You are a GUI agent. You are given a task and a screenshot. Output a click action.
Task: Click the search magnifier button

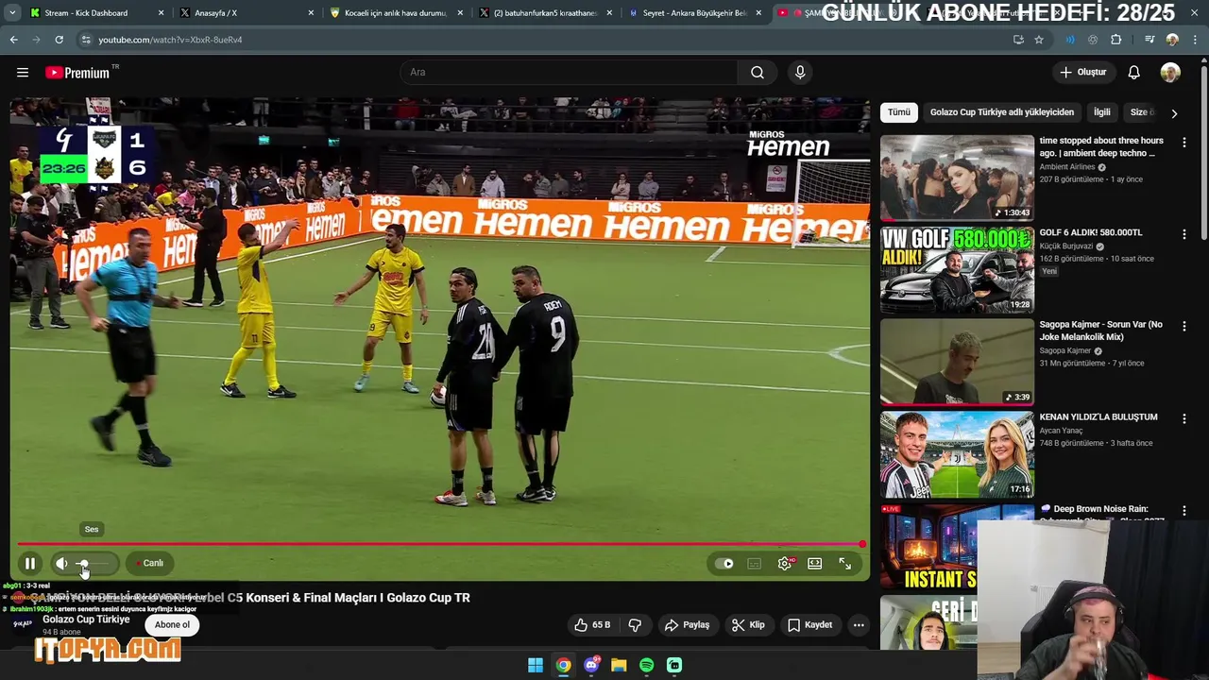click(x=758, y=73)
